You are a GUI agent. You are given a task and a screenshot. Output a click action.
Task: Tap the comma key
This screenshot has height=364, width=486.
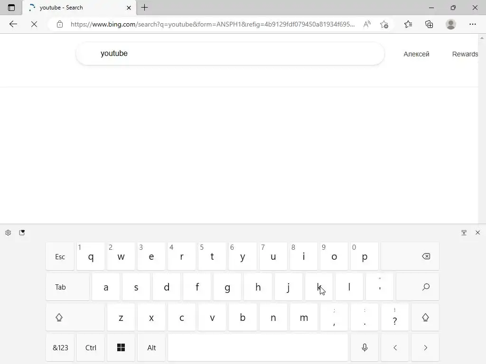[334, 317]
